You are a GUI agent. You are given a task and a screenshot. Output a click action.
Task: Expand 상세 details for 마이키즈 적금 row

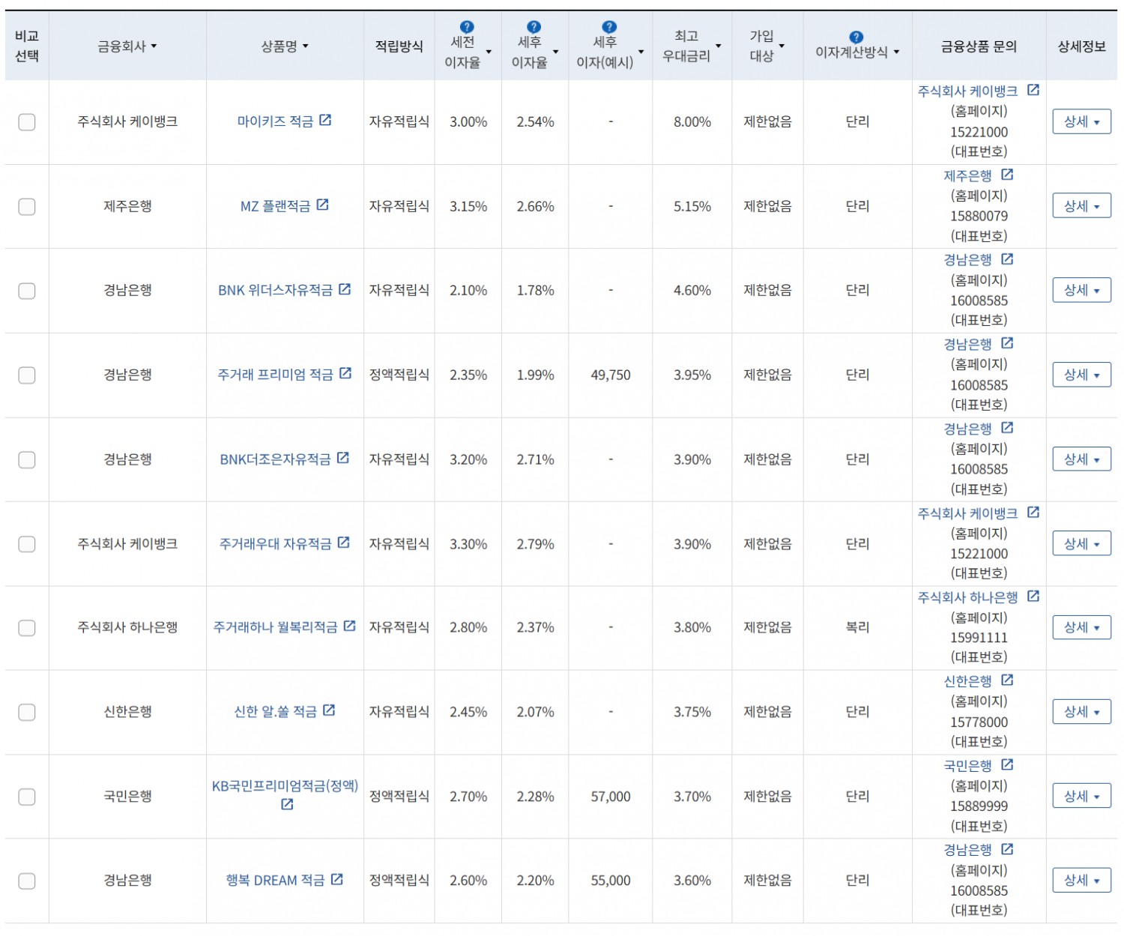coord(1081,121)
